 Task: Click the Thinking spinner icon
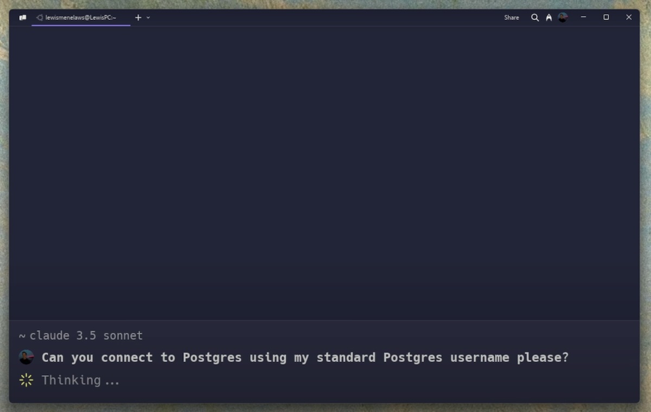[x=26, y=380]
